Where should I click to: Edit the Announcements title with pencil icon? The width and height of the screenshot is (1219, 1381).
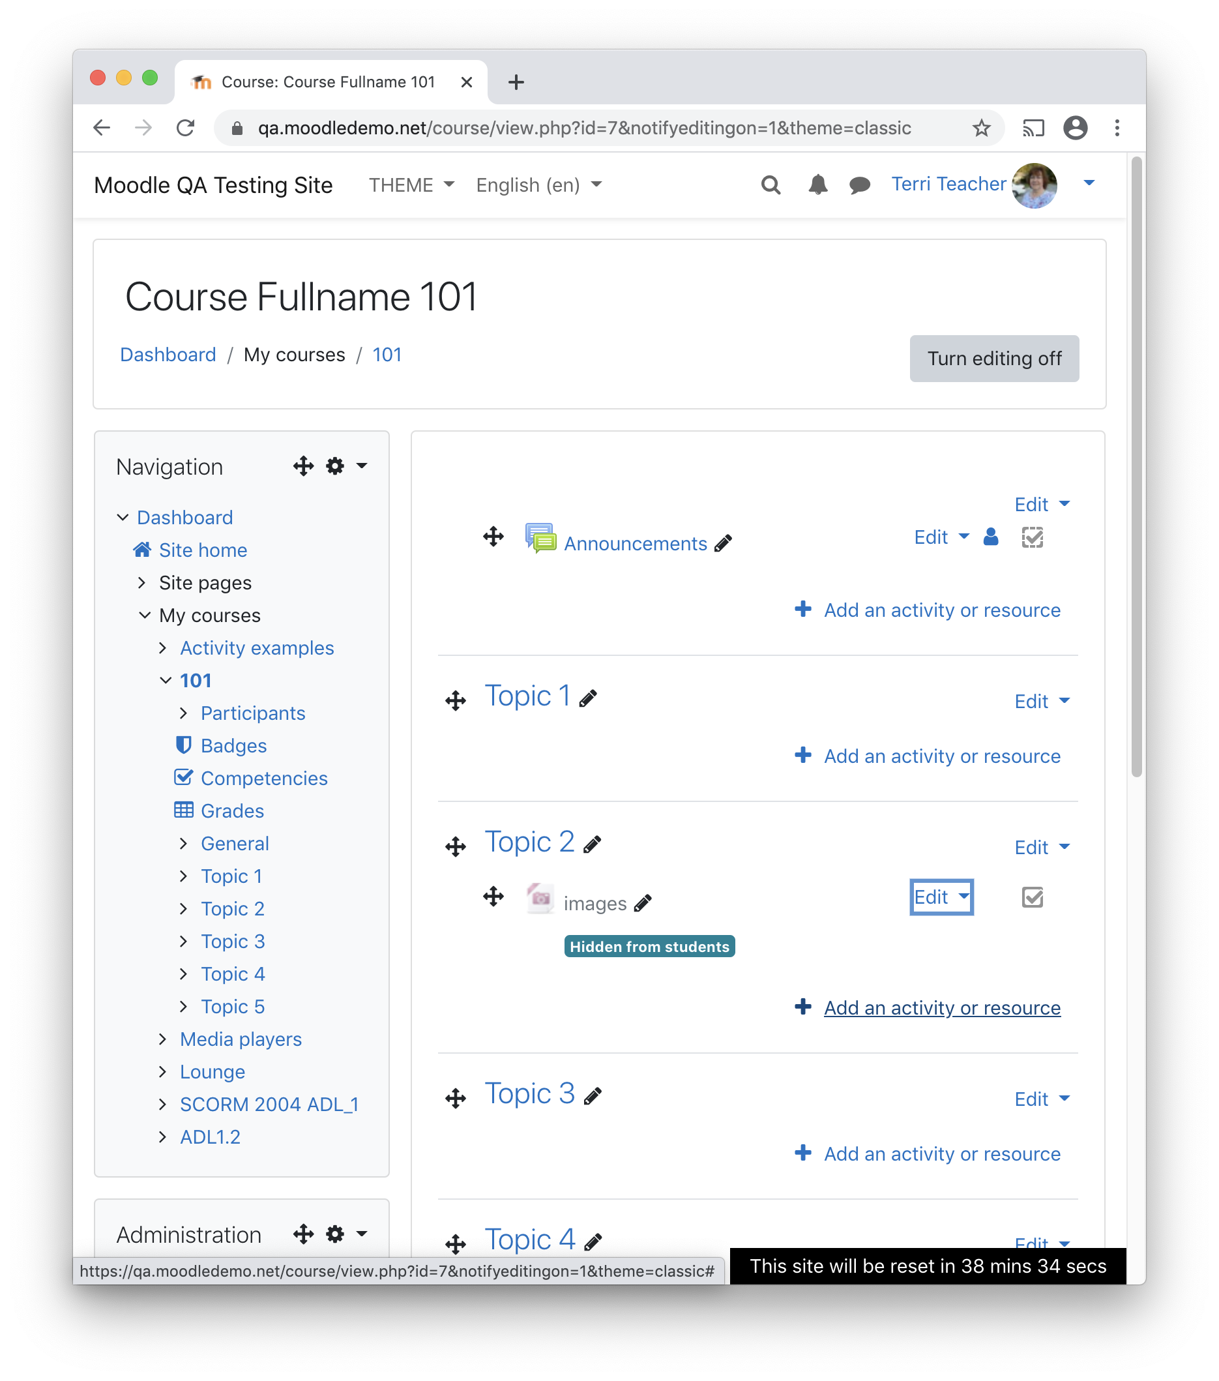(724, 543)
